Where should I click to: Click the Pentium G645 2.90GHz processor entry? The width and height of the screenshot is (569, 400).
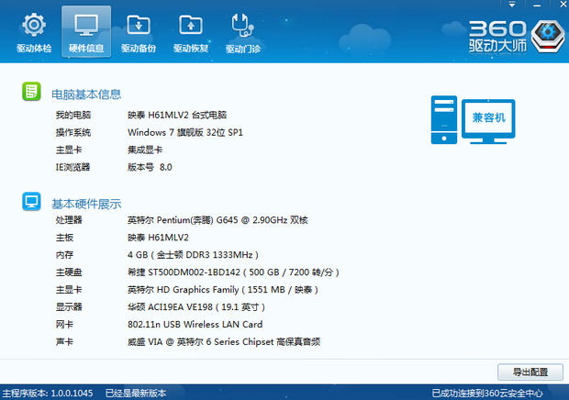tap(218, 220)
